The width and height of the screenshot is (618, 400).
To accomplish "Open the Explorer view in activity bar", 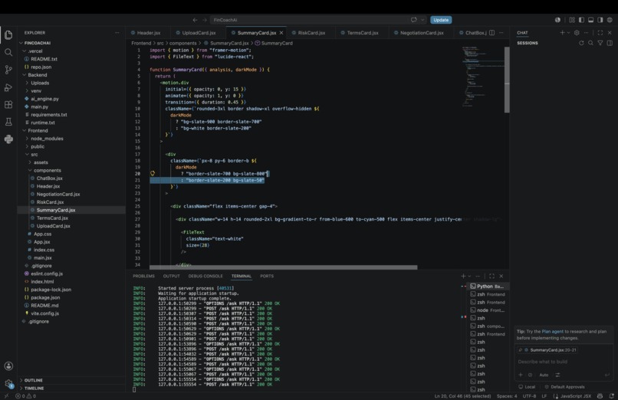I will click(x=8, y=35).
